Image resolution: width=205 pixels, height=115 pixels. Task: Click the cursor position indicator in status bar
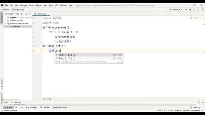point(159,111)
